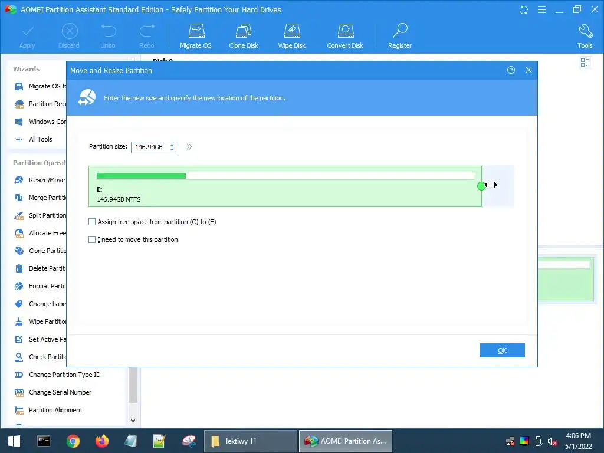604x453 pixels.
Task: Choose Delete Partition in sidebar
Action: (40, 268)
